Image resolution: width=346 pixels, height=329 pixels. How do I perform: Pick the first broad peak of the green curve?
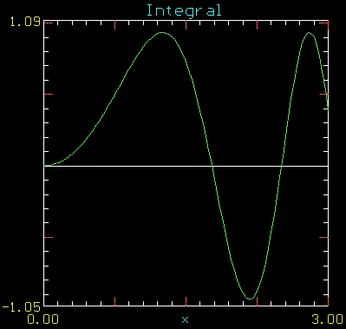pyautogui.click(x=162, y=33)
